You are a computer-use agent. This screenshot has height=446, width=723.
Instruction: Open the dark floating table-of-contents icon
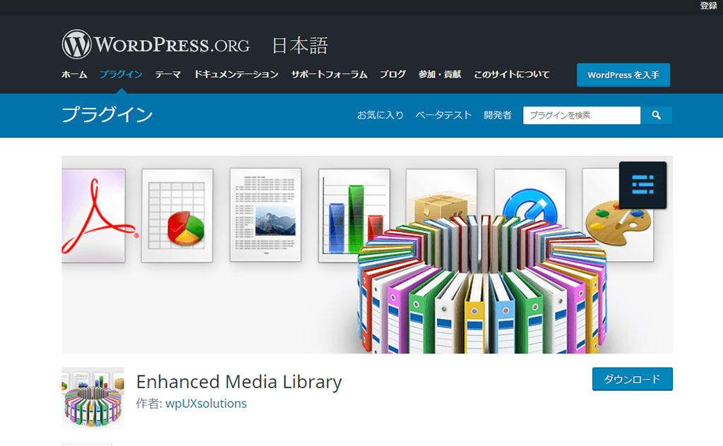point(643,185)
